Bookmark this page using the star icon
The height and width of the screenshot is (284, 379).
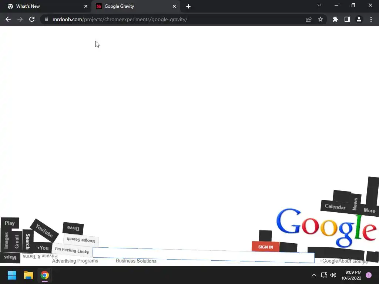320,19
